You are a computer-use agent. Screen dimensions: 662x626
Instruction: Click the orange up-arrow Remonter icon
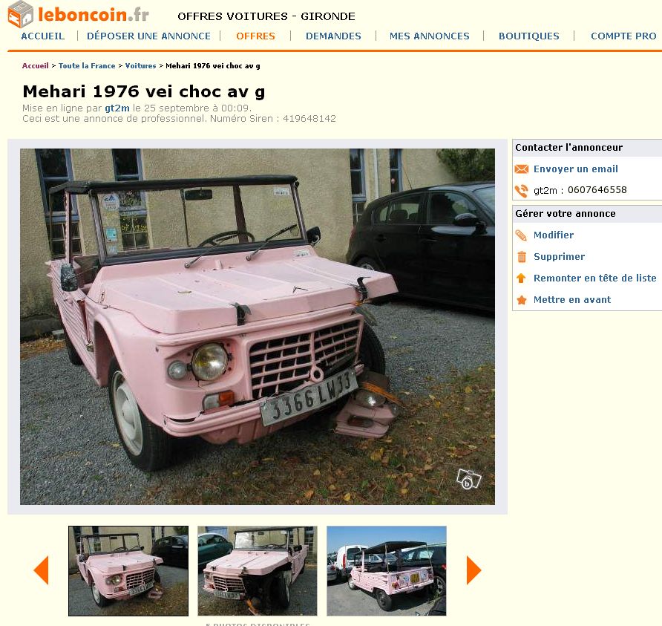pyautogui.click(x=521, y=278)
